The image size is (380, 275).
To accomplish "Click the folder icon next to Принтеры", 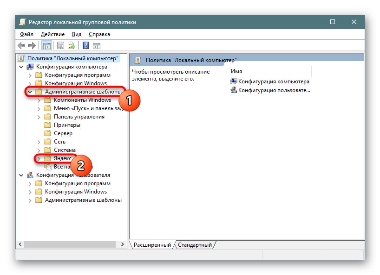I will click(47, 125).
